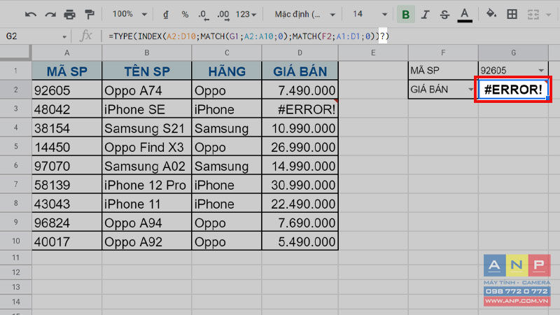Image resolution: width=560 pixels, height=315 pixels.
Task: Select cell containing Samsung S21
Action: pyautogui.click(x=147, y=128)
